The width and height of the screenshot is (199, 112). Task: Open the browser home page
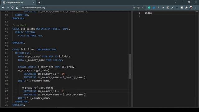17,7
